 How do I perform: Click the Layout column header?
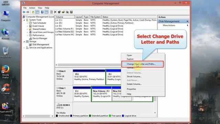point(79,17)
